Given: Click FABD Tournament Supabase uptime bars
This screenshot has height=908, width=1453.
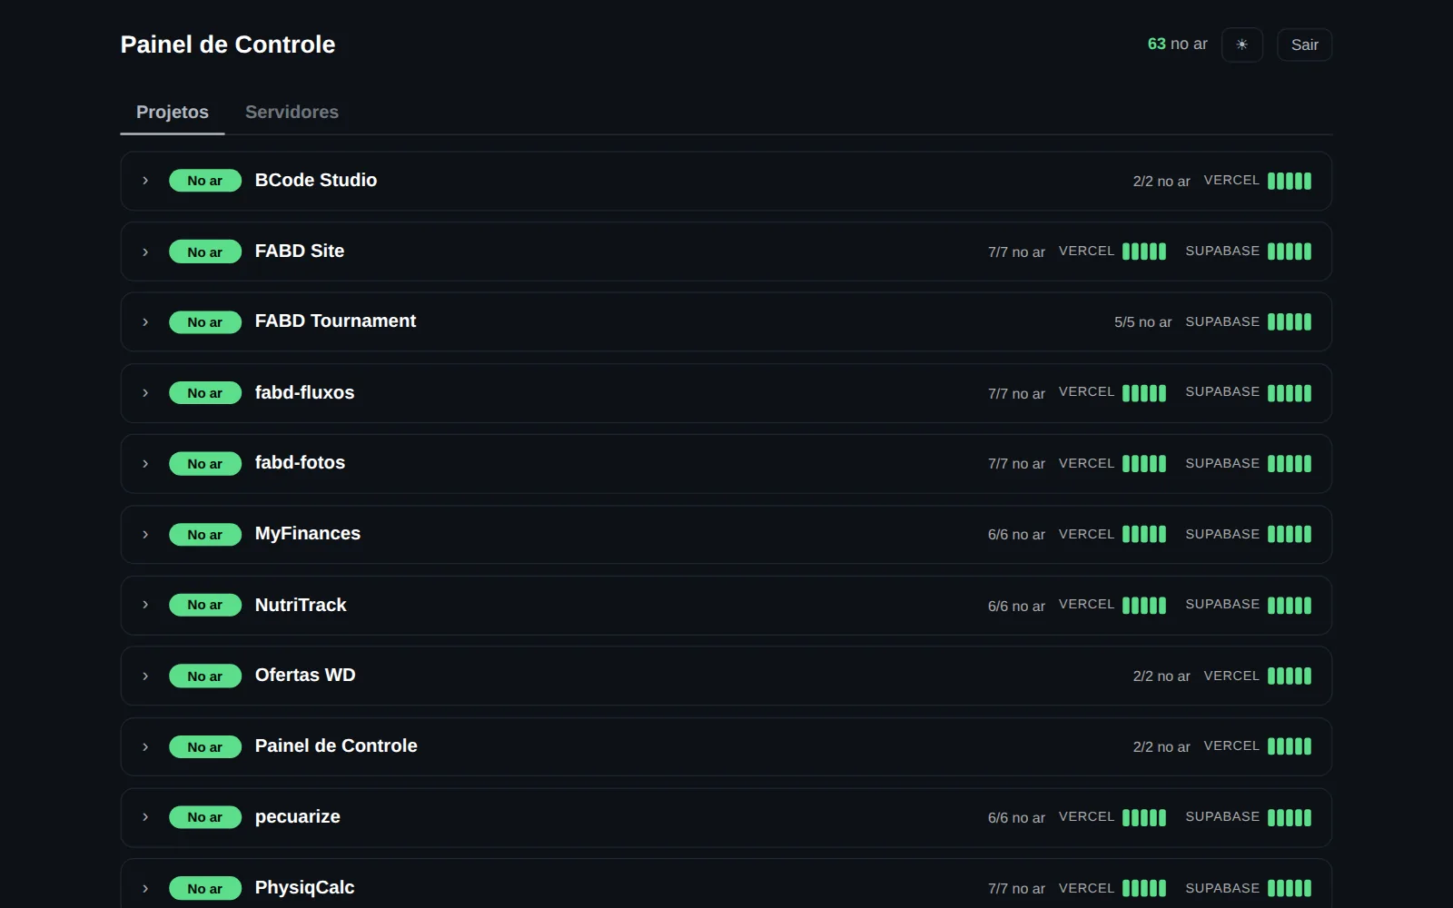Looking at the screenshot, I should 1290,321.
